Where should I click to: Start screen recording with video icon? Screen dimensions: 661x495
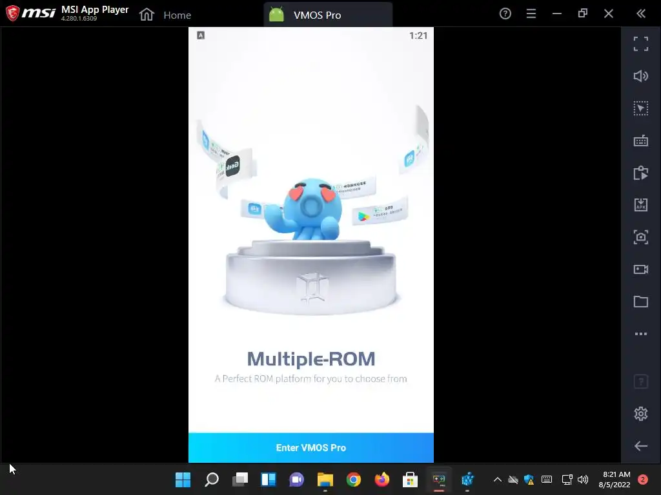tap(641, 269)
